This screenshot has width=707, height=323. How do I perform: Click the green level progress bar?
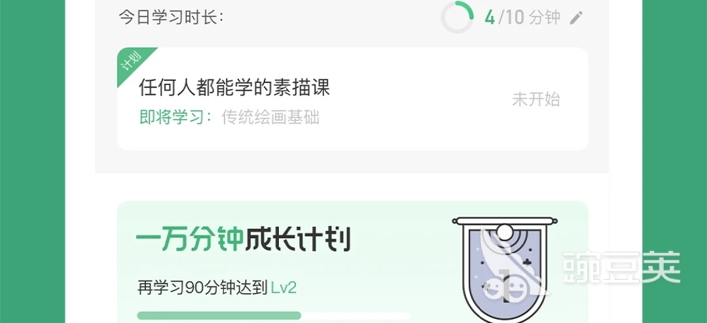(x=219, y=316)
